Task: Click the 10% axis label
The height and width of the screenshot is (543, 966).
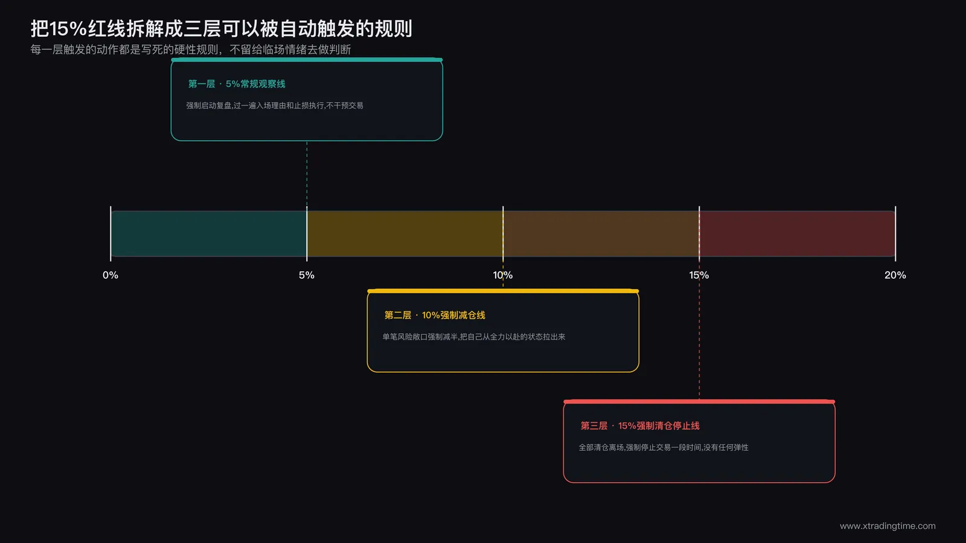Action: 503,275
